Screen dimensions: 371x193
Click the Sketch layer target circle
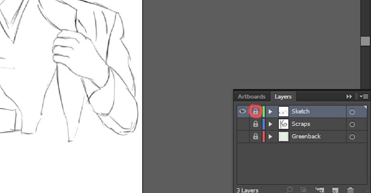click(x=352, y=112)
